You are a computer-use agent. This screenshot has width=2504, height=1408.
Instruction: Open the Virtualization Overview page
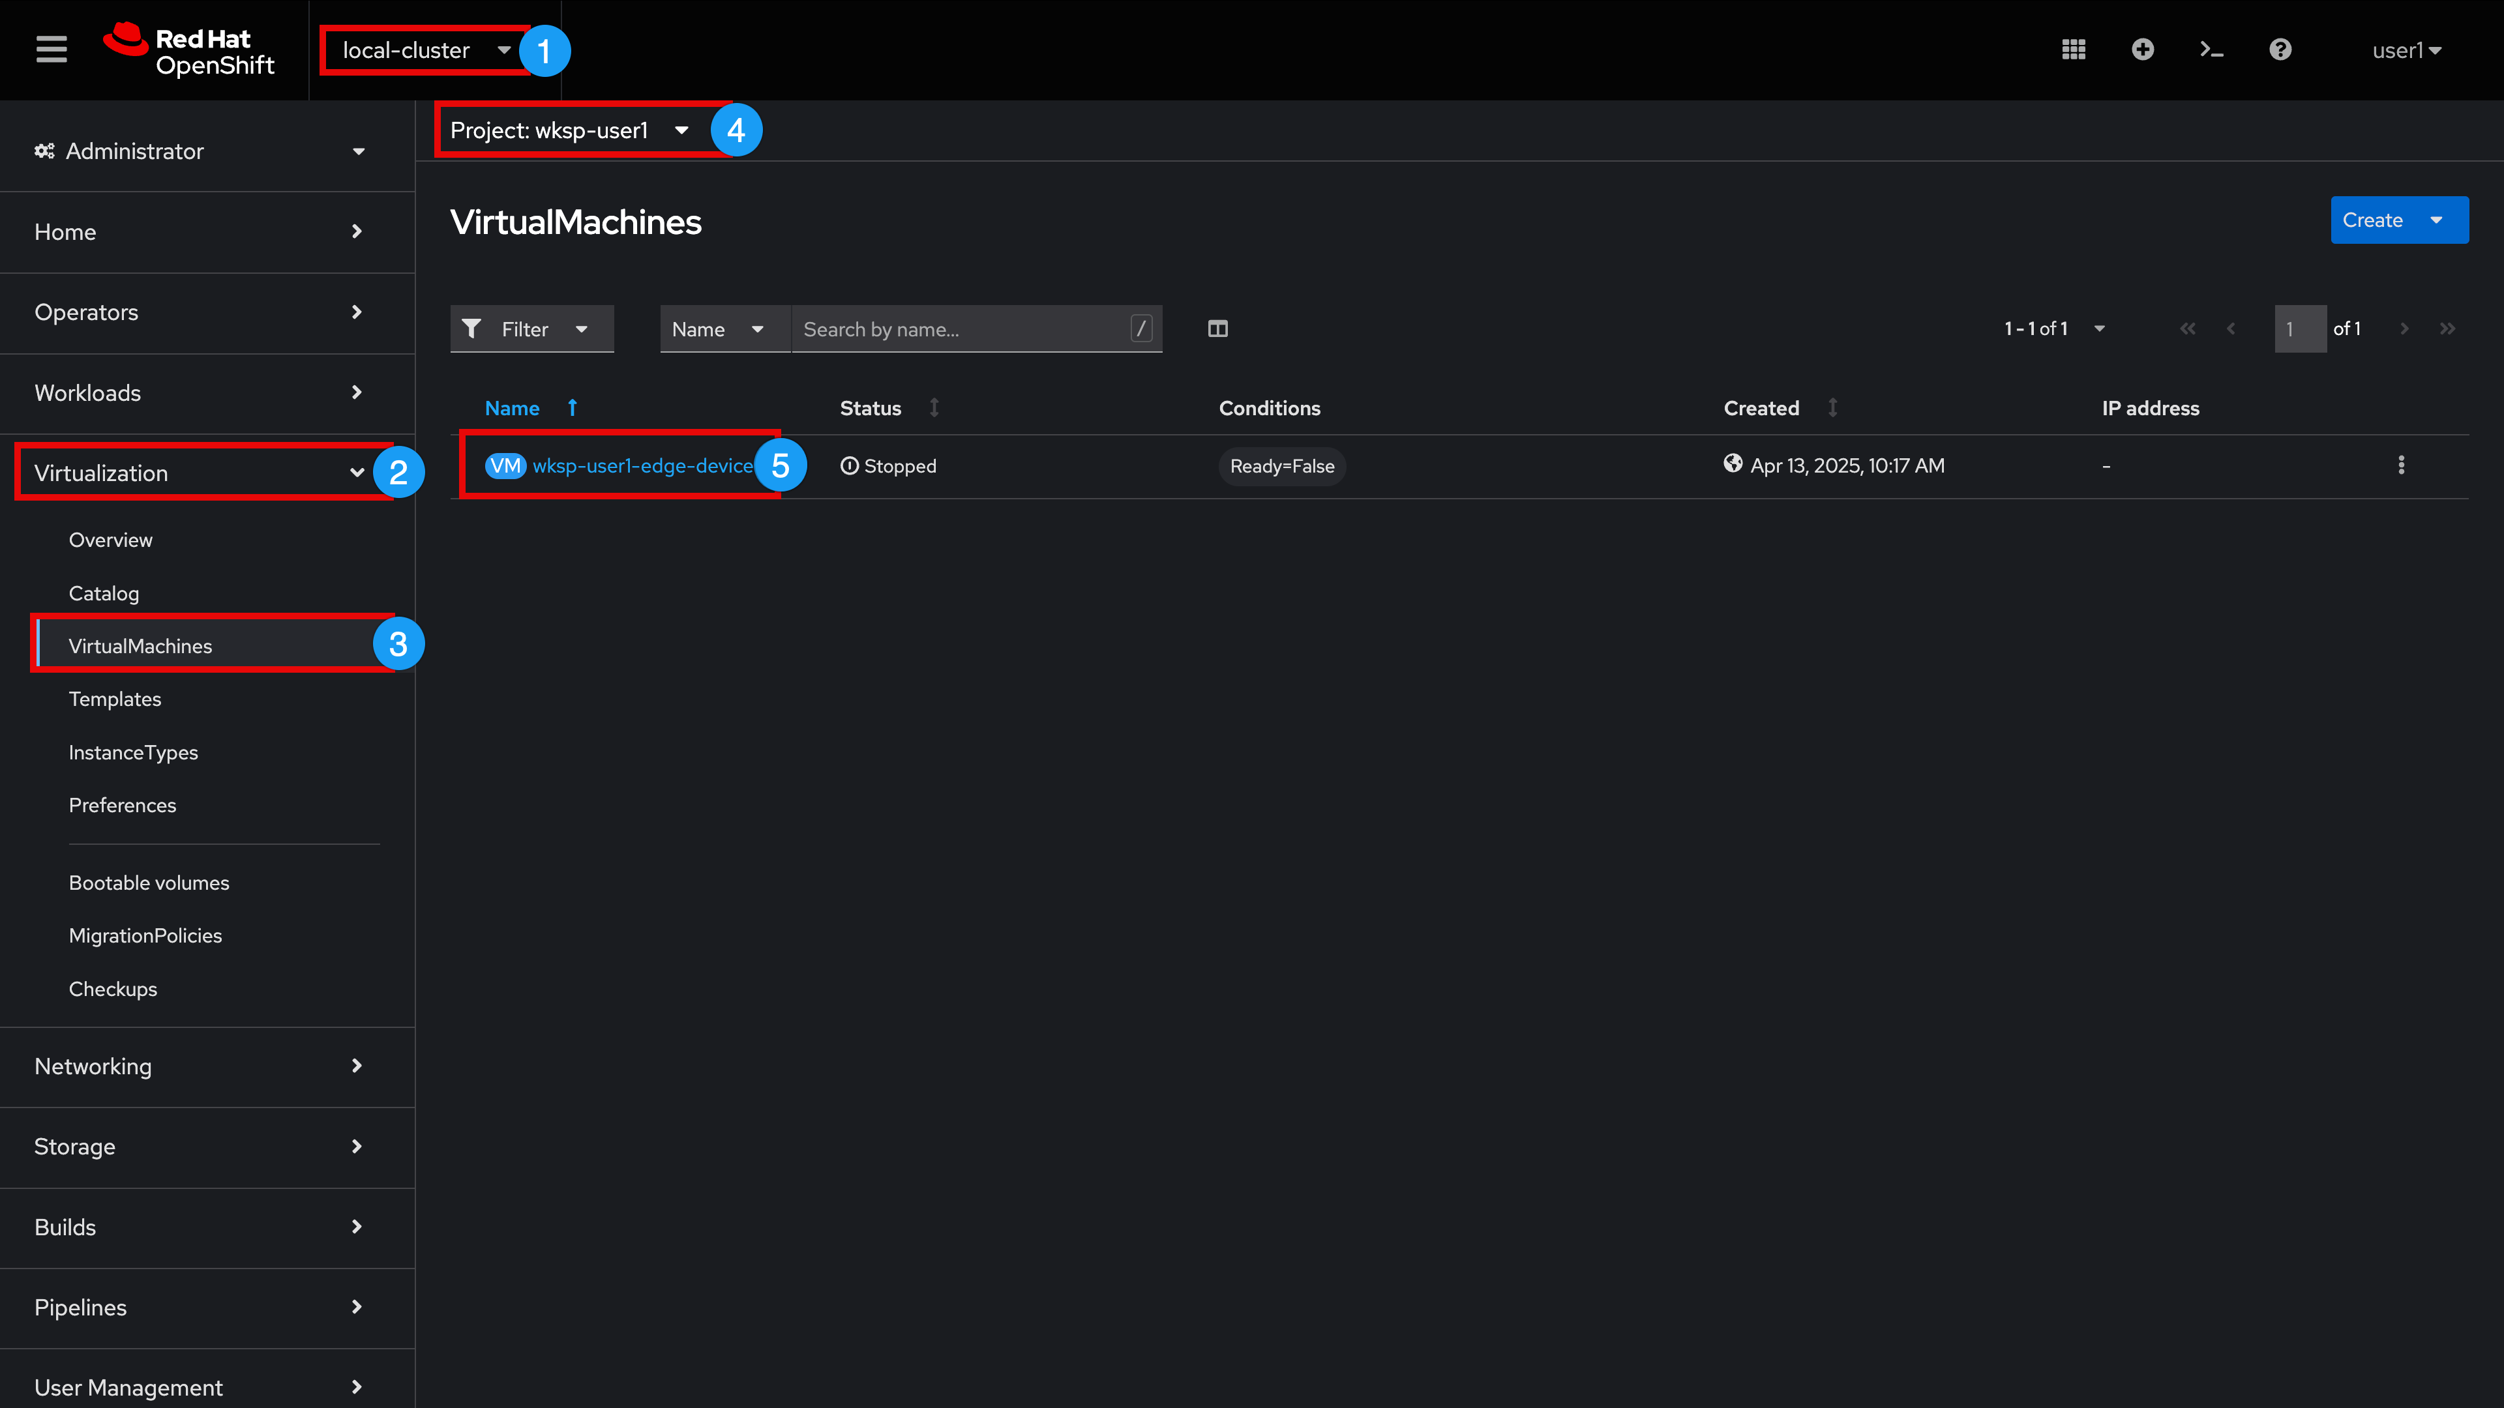click(x=111, y=539)
